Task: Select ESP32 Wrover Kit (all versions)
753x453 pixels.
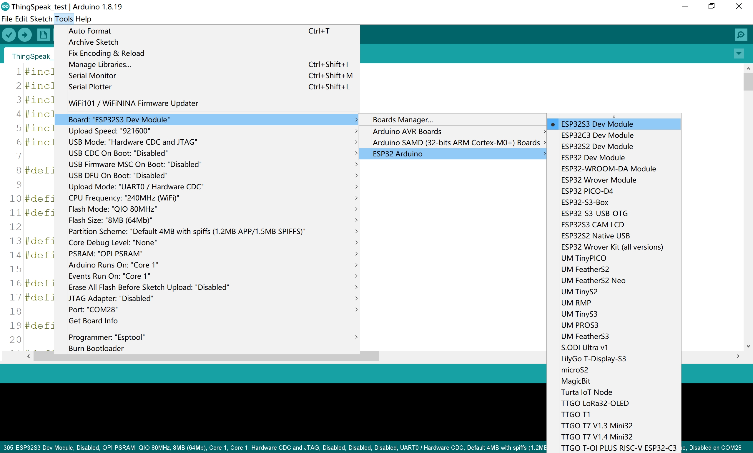Action: coord(614,247)
